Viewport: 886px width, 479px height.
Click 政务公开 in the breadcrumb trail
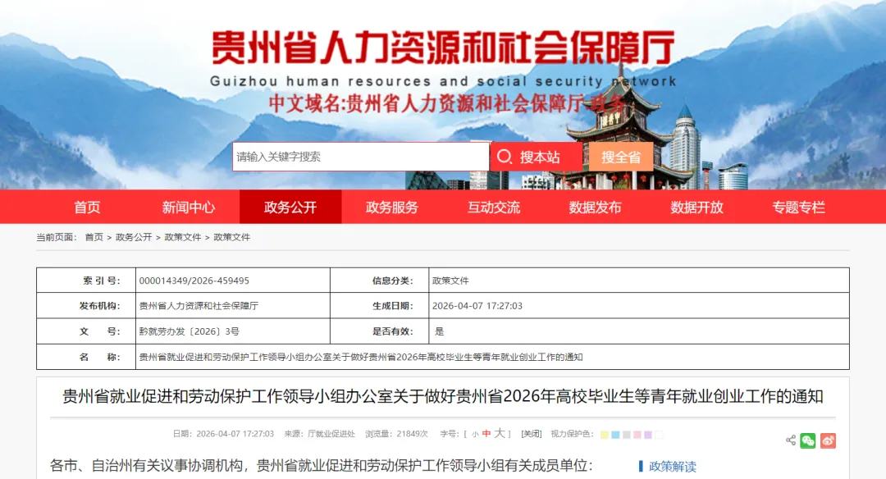click(134, 237)
